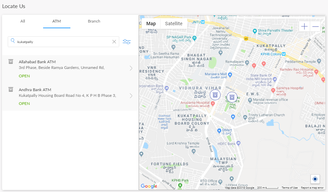Switch map to Satellite view
Screen dimensions: 328x192
point(174,24)
